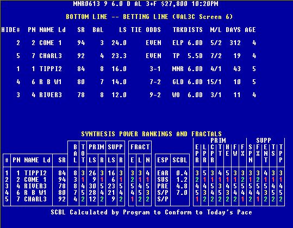This screenshot has width=293, height=228.
Task: Click the SUPP header beside PRIM box
Action: [115, 147]
